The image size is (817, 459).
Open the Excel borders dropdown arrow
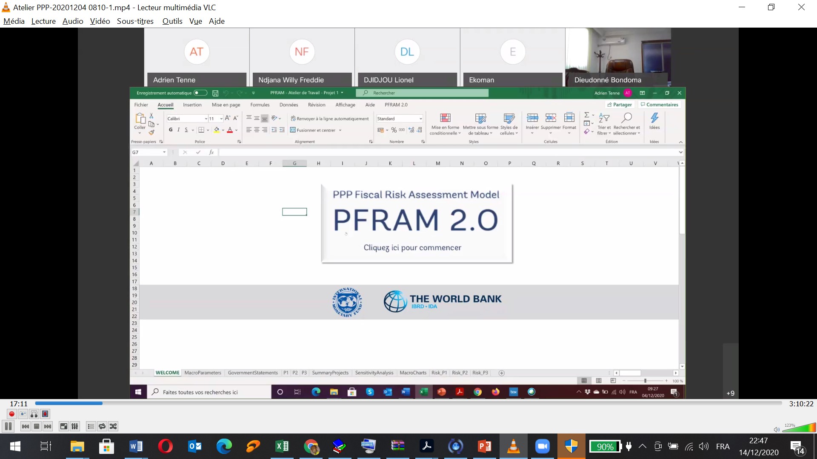tap(208, 130)
